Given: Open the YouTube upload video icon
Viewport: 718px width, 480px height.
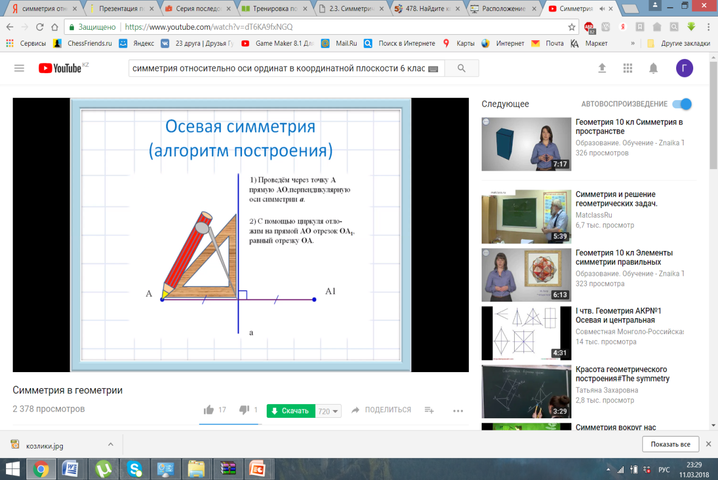Looking at the screenshot, I should [602, 68].
